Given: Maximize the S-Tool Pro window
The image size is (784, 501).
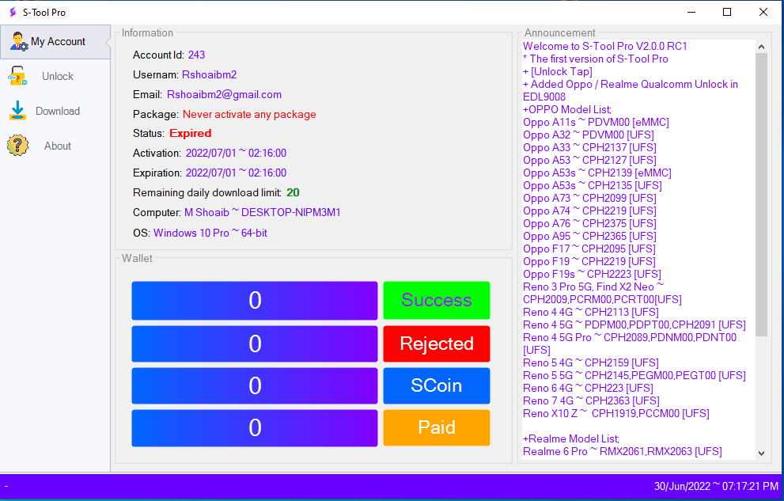Looking at the screenshot, I should [x=726, y=12].
